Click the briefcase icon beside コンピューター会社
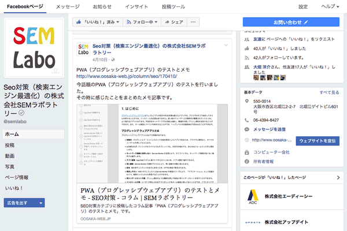The width and height of the screenshot is (347, 231). (x=247, y=152)
